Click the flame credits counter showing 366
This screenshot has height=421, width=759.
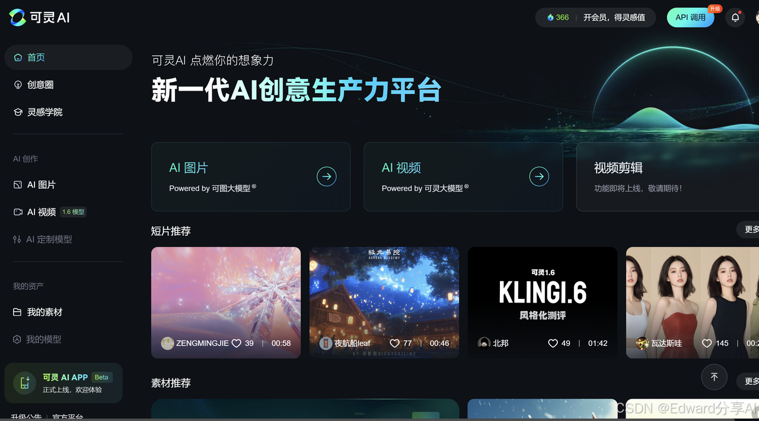click(x=558, y=18)
